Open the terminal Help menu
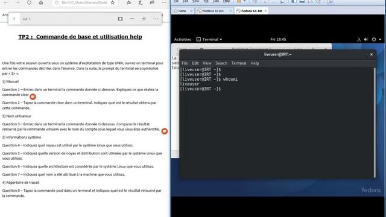386x217 pixels. [255, 63]
